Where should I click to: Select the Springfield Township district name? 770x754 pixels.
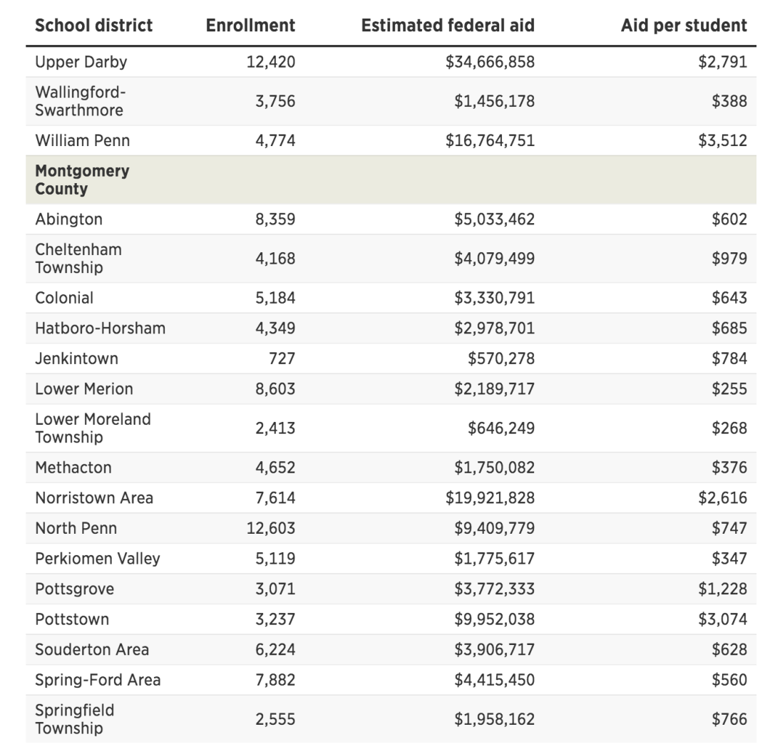(74, 719)
